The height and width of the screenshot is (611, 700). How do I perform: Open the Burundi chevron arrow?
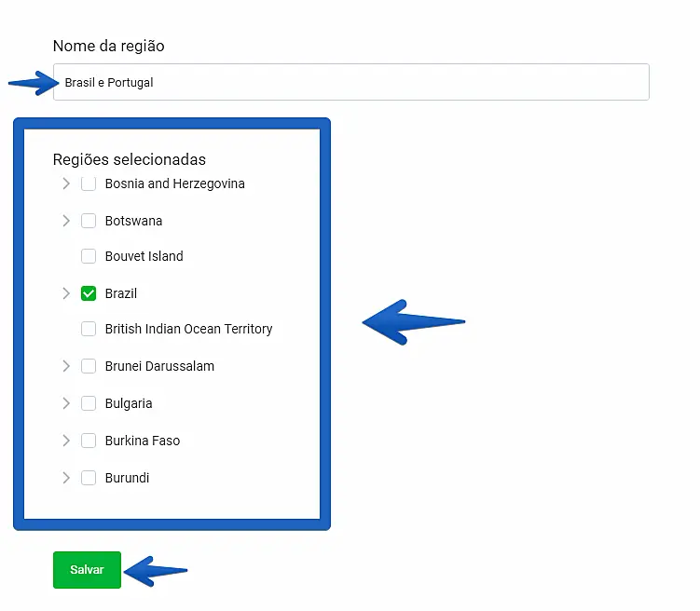coord(65,478)
